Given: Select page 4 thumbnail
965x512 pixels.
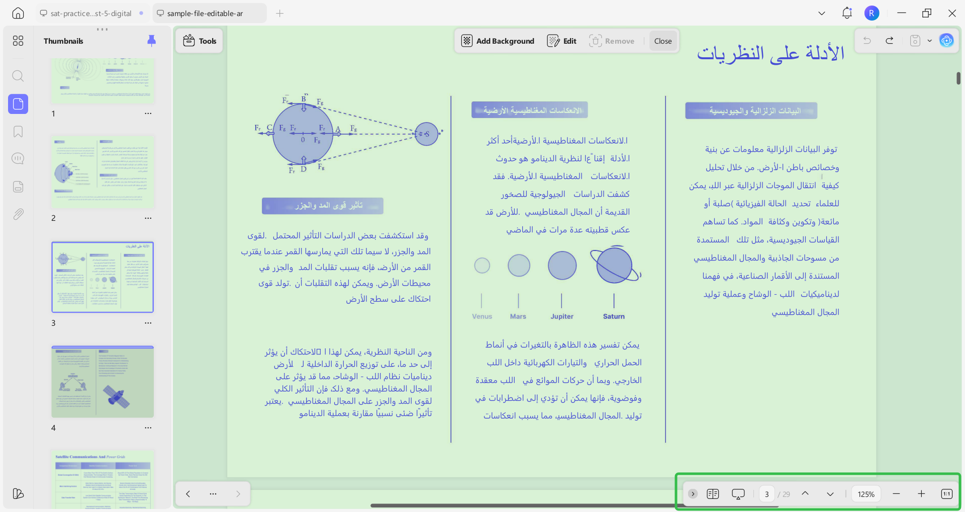Looking at the screenshot, I should [x=103, y=382].
